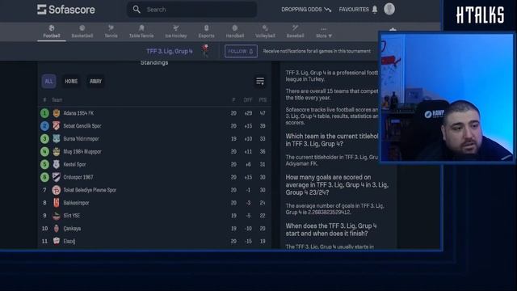The width and height of the screenshot is (517, 291).
Task: Click the Tokat Belediye Plevne Spor crest
Action: 57,190
